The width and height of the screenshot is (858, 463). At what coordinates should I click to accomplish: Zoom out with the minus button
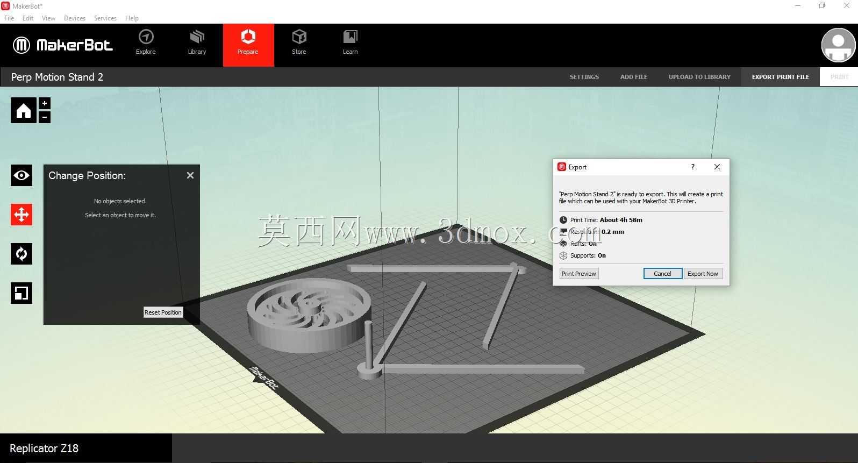tap(45, 117)
